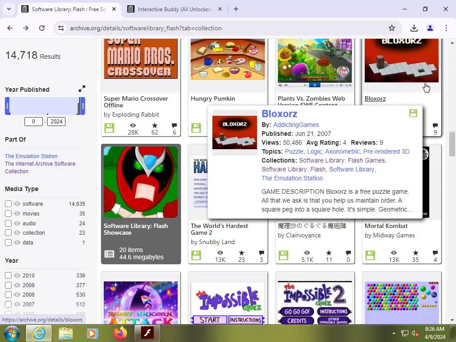
Task: Open the Mortal Kombat title
Action: pos(386,226)
